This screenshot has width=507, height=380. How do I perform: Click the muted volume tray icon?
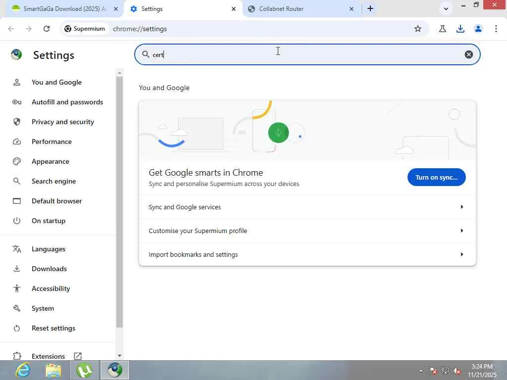point(457,371)
